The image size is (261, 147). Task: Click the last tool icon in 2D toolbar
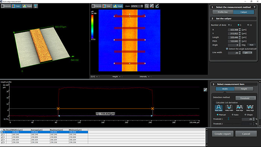click(x=157, y=6)
